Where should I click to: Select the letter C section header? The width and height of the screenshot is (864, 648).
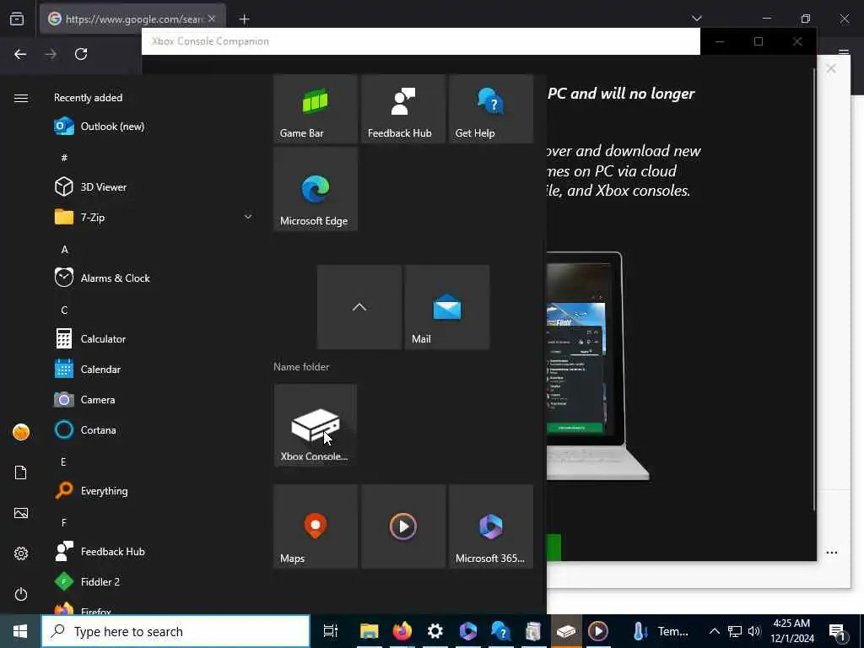(x=64, y=310)
